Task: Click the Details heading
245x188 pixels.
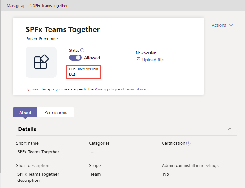Action: 27,129
